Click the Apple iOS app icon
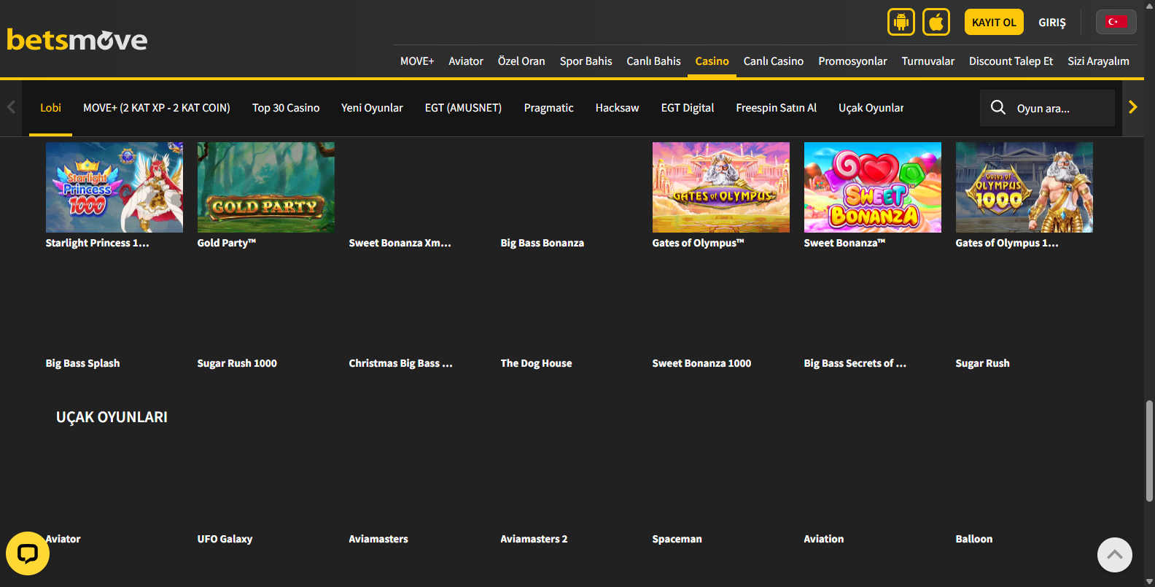 [936, 22]
